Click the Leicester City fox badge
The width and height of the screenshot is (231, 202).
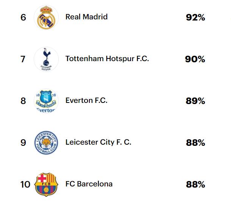tap(46, 143)
